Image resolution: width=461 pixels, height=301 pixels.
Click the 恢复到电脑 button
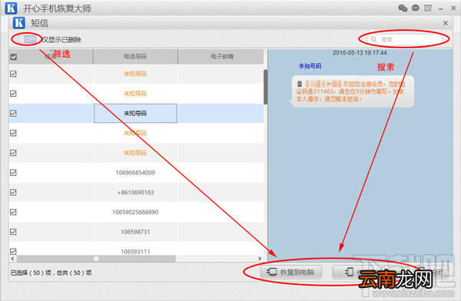[x=291, y=272]
